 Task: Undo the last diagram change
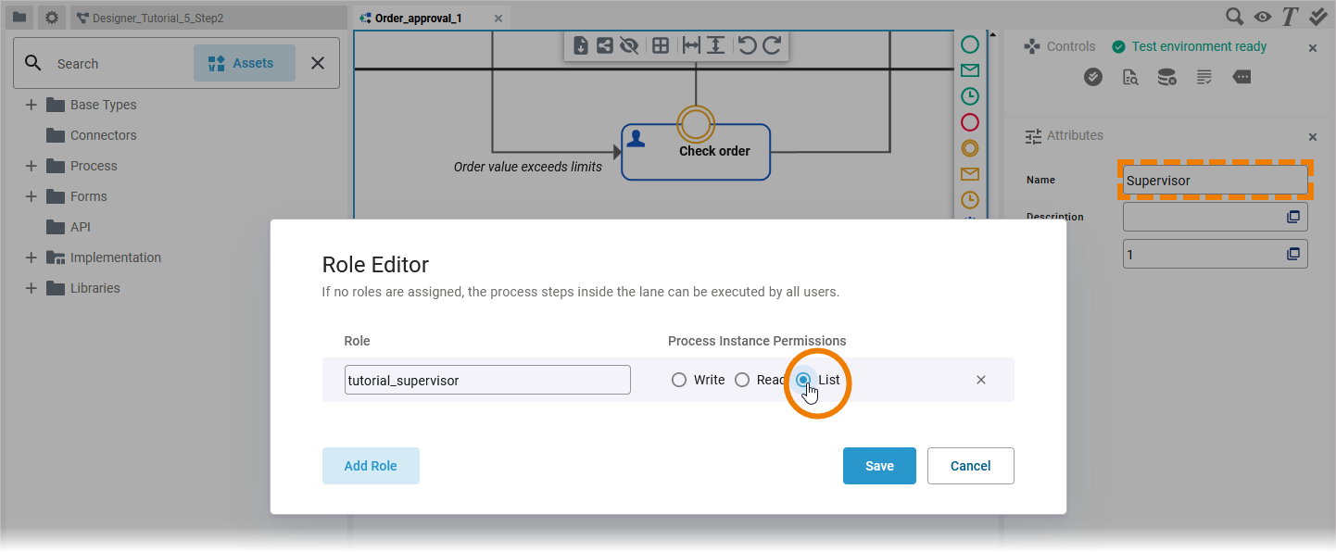[747, 45]
